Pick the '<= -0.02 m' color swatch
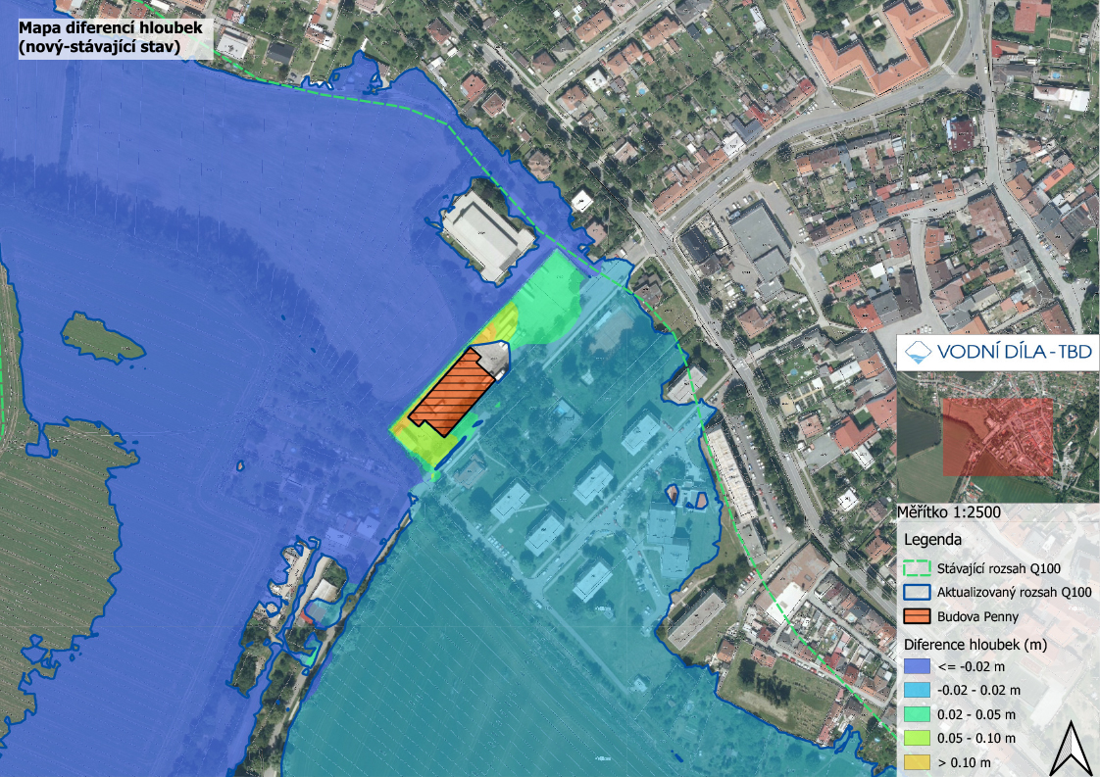The height and width of the screenshot is (777, 1100). coord(919,666)
